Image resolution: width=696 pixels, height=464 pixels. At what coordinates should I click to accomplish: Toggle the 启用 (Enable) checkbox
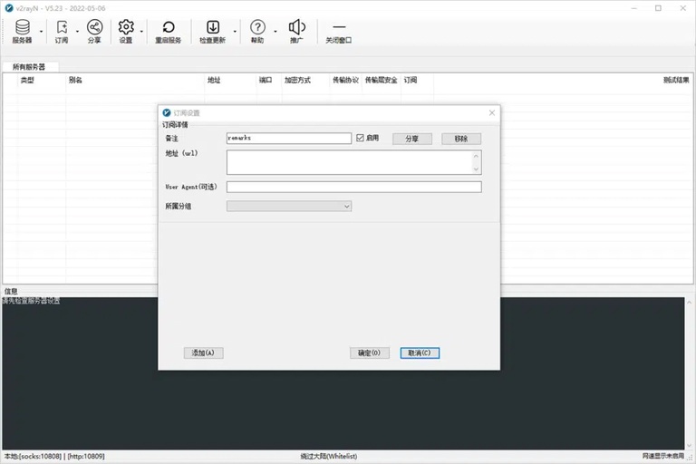tap(361, 139)
